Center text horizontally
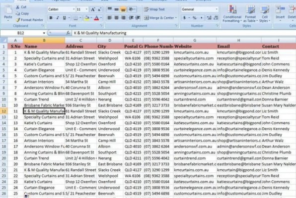The image size is (296, 198). coord(117,18)
